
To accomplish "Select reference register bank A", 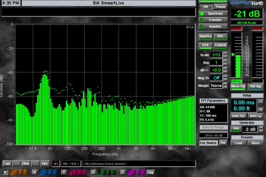I will pos(5,172).
